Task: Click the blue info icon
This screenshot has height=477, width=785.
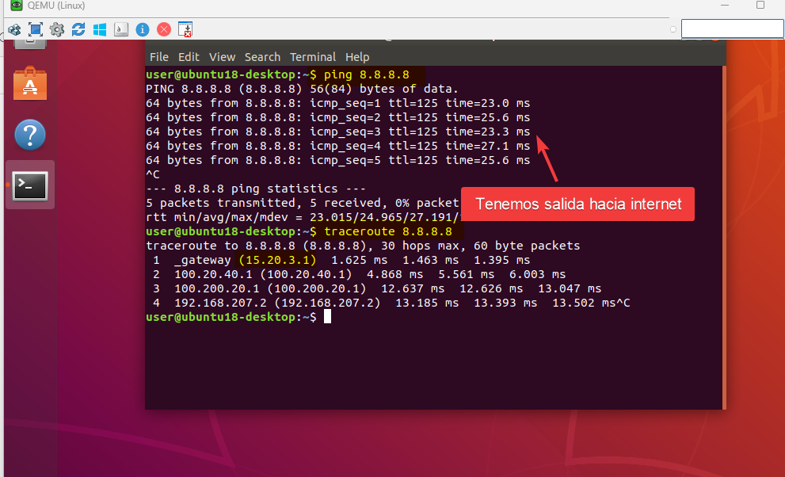Action: pos(143,29)
